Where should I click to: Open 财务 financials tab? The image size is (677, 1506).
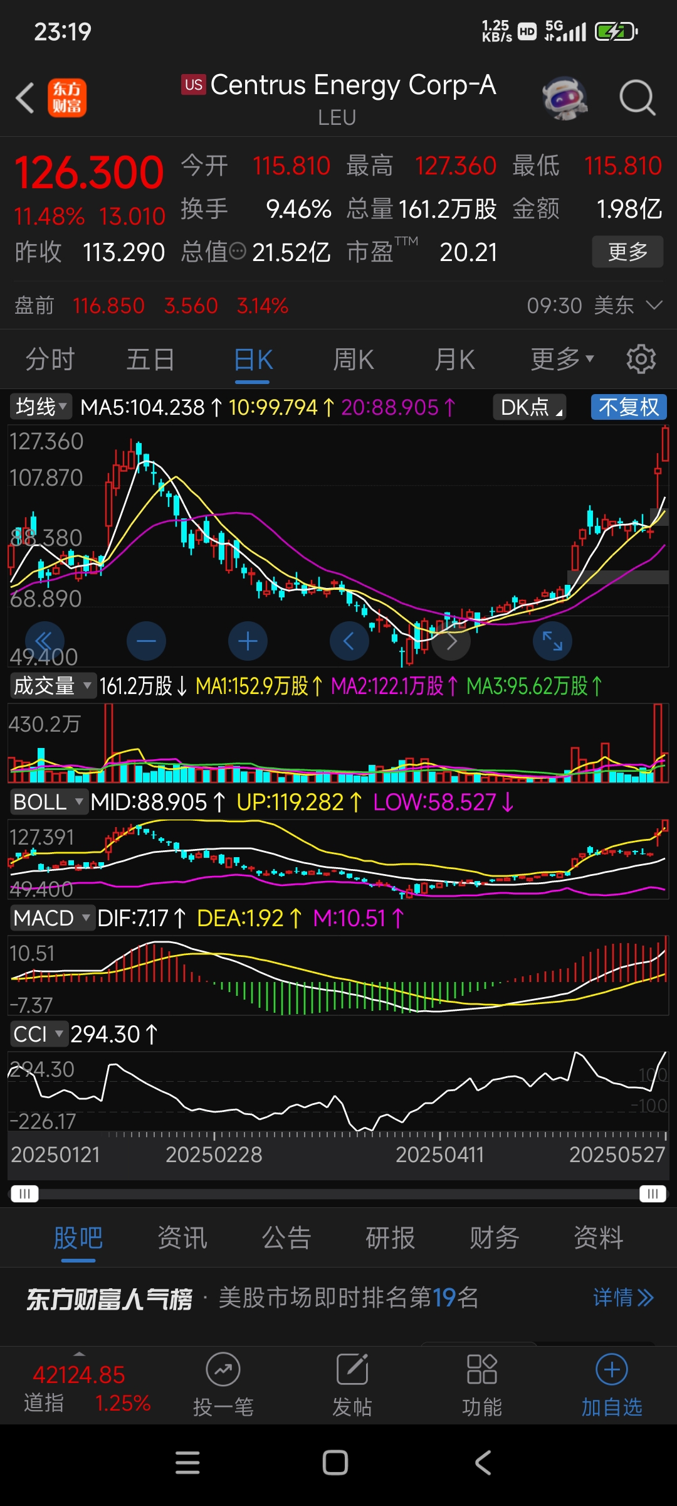pos(495,1238)
